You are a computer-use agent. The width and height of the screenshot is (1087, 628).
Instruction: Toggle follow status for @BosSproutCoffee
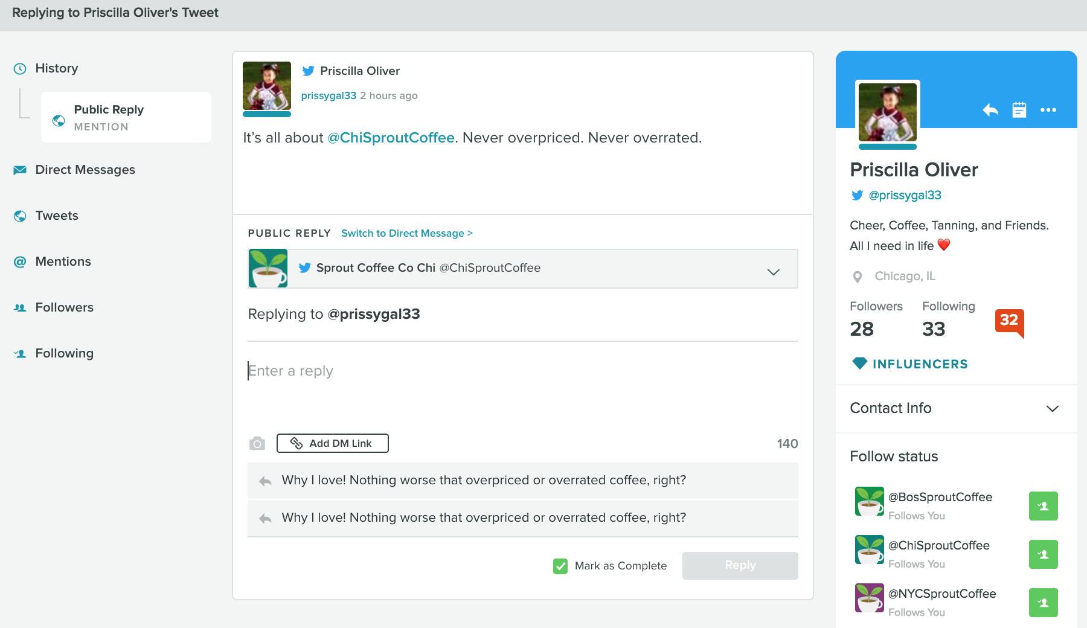coord(1043,506)
